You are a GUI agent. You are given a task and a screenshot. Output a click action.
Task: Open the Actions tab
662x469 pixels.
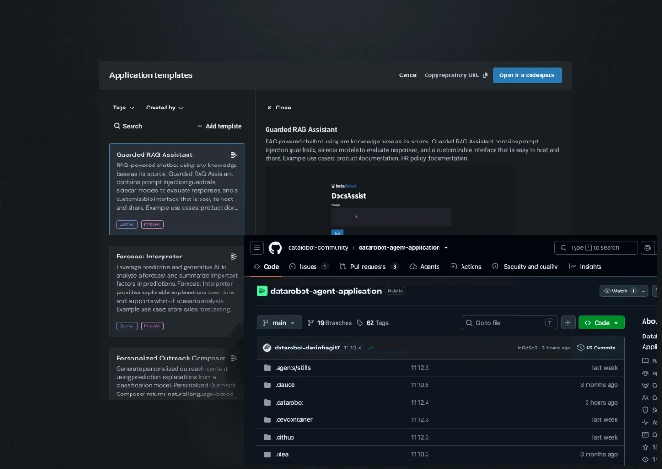tap(465, 267)
